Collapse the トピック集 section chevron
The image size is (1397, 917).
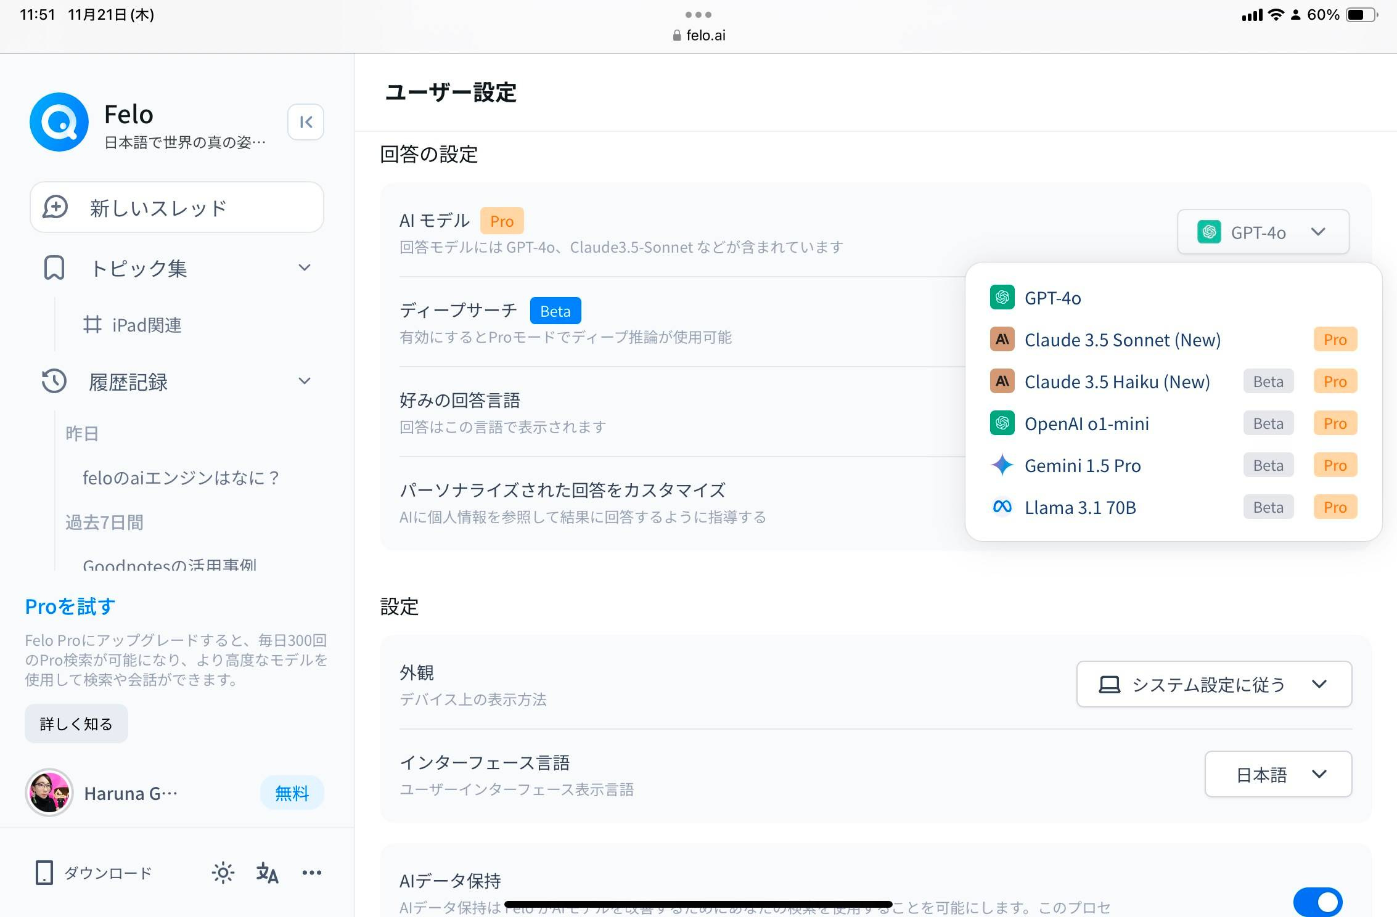pos(305,267)
